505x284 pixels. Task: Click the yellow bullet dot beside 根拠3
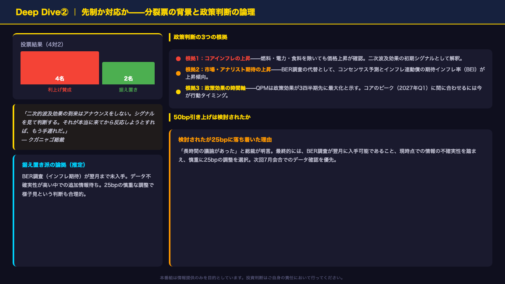(x=178, y=92)
